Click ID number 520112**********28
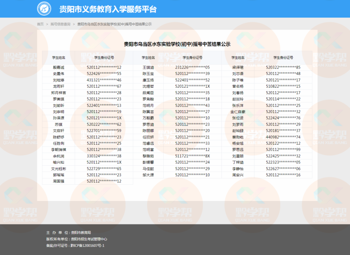This screenshot has width=350, height=255. pos(104,93)
